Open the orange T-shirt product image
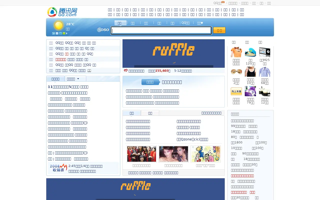The height and width of the screenshot is (200, 320). (x=236, y=52)
